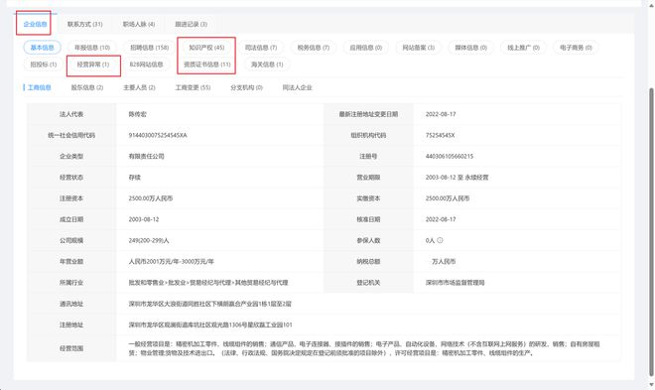Click the 所属行业 value starting 批发和零售业
This screenshot has width=655, height=390.
click(208, 283)
